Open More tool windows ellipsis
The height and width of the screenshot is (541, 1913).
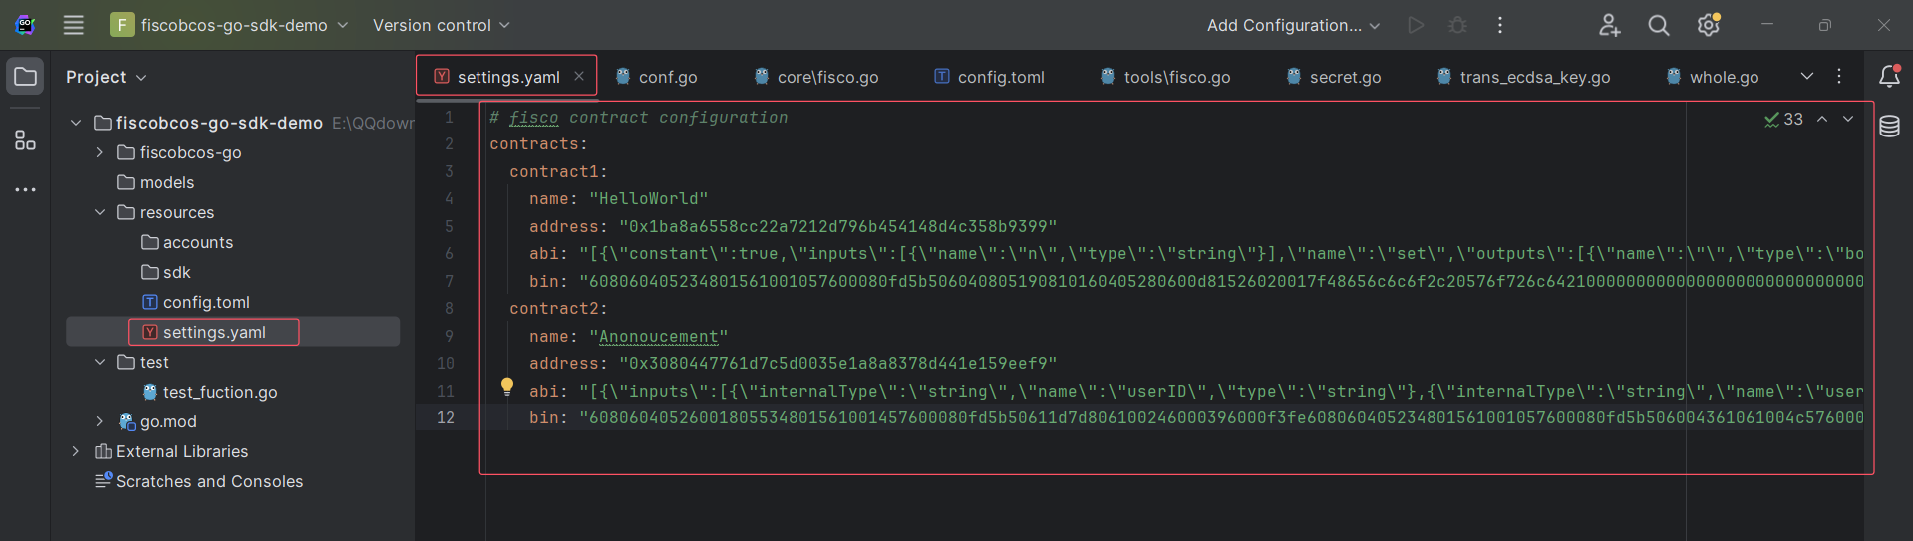click(26, 189)
